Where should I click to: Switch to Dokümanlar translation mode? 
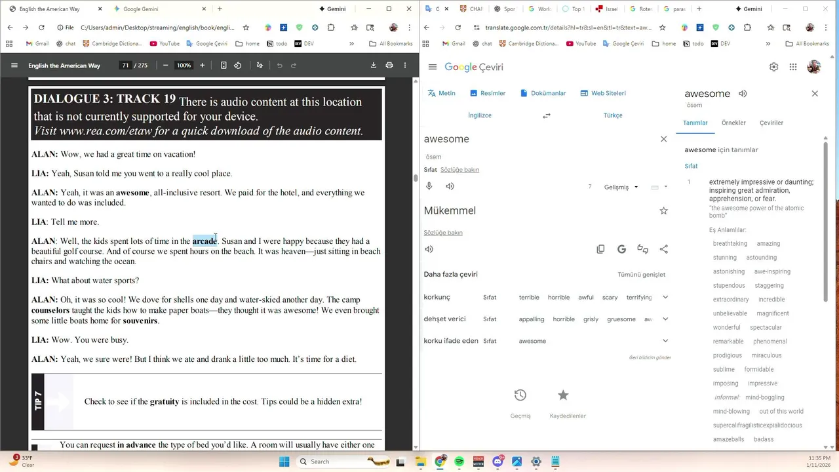(543, 93)
